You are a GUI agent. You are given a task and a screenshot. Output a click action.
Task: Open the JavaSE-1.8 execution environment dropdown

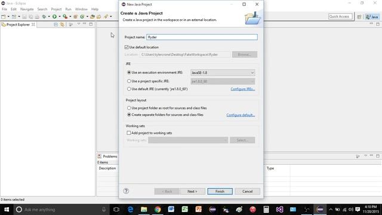[x=223, y=73]
